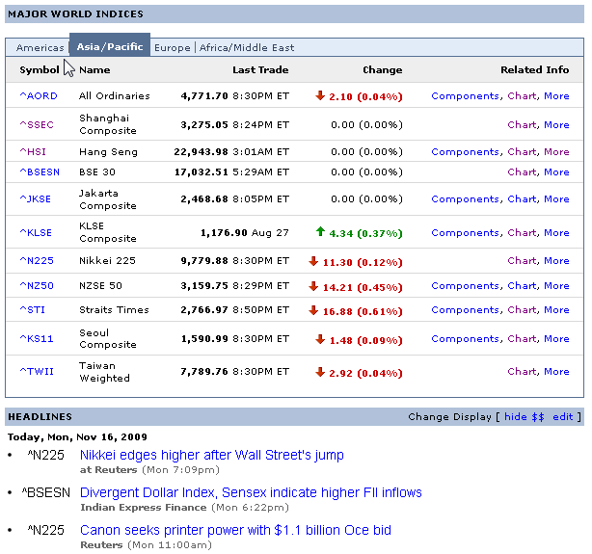Image resolution: width=592 pixels, height=554 pixels.
Task: Click the ^JKSE symbol link
Action: (x=35, y=199)
